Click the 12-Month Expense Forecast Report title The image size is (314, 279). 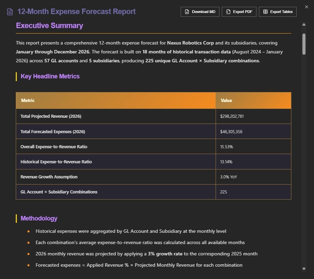pyautogui.click(x=76, y=11)
